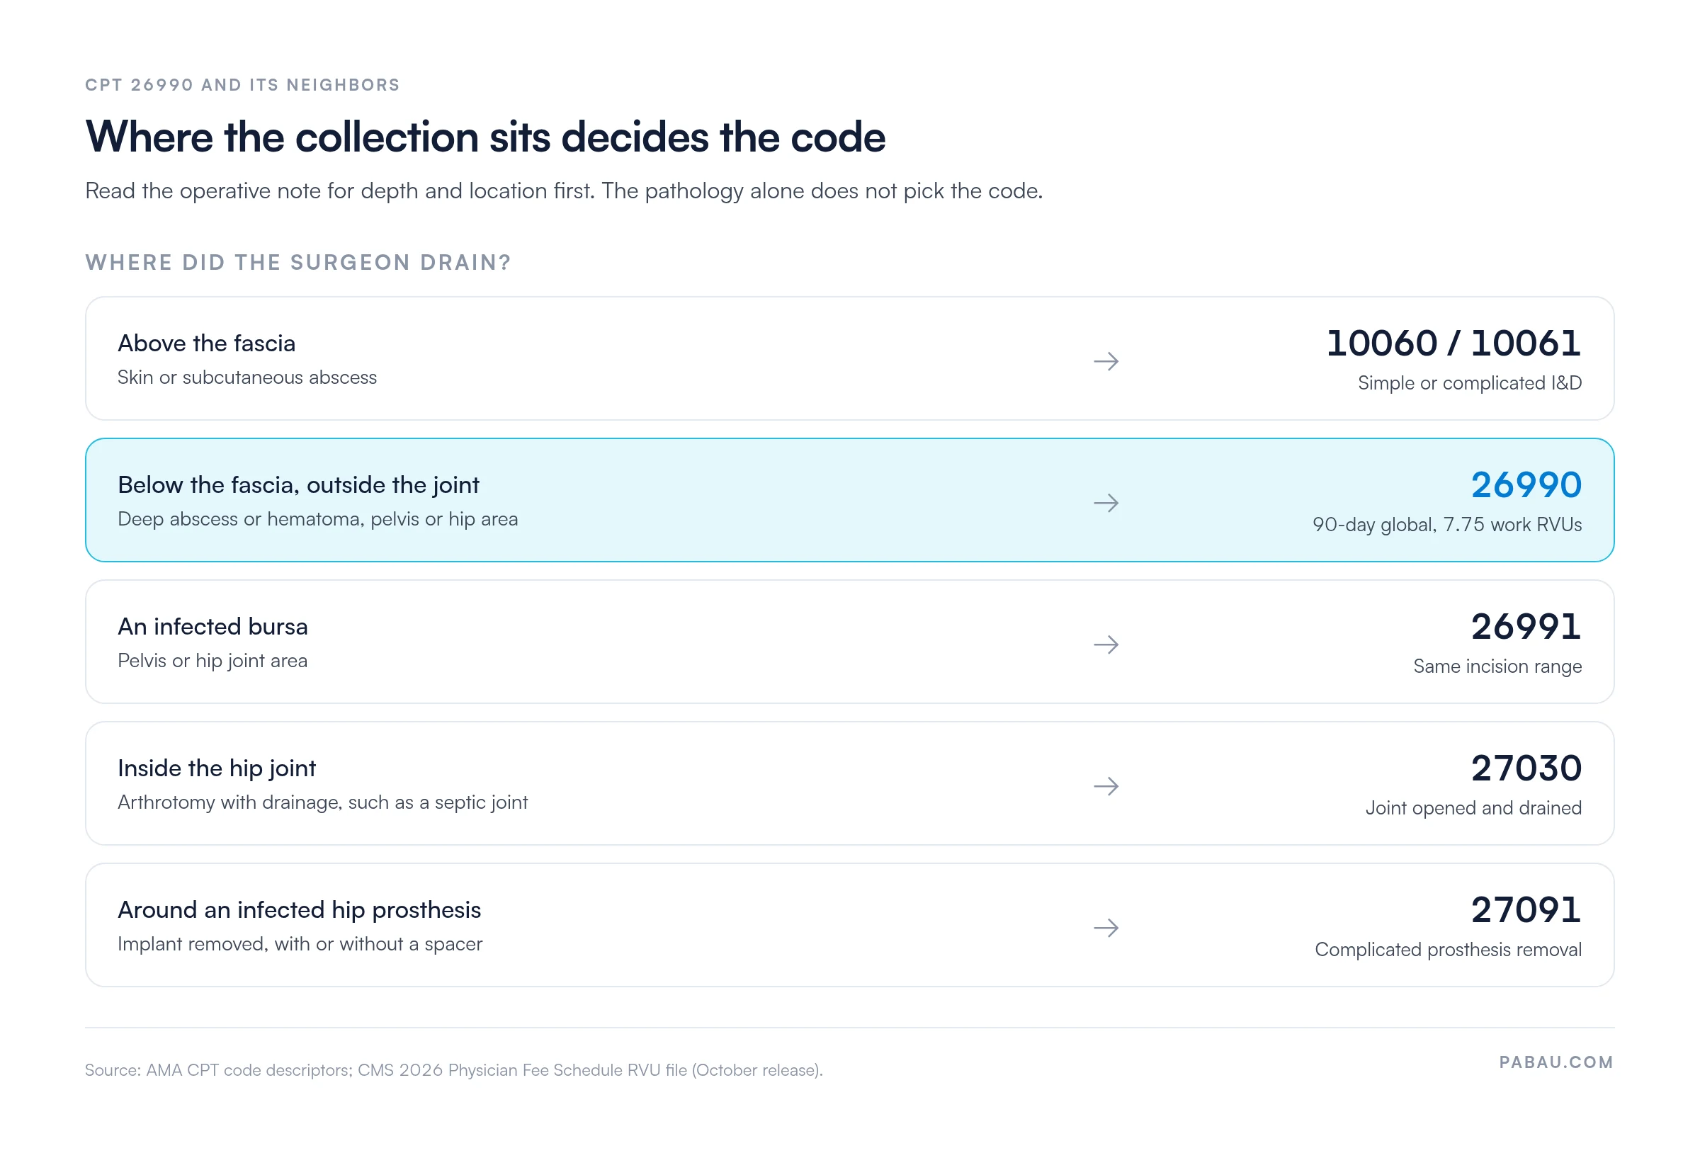Image resolution: width=1700 pixels, height=1153 pixels.
Task: Click the heading 'An infected bursa'
Action: (x=213, y=627)
